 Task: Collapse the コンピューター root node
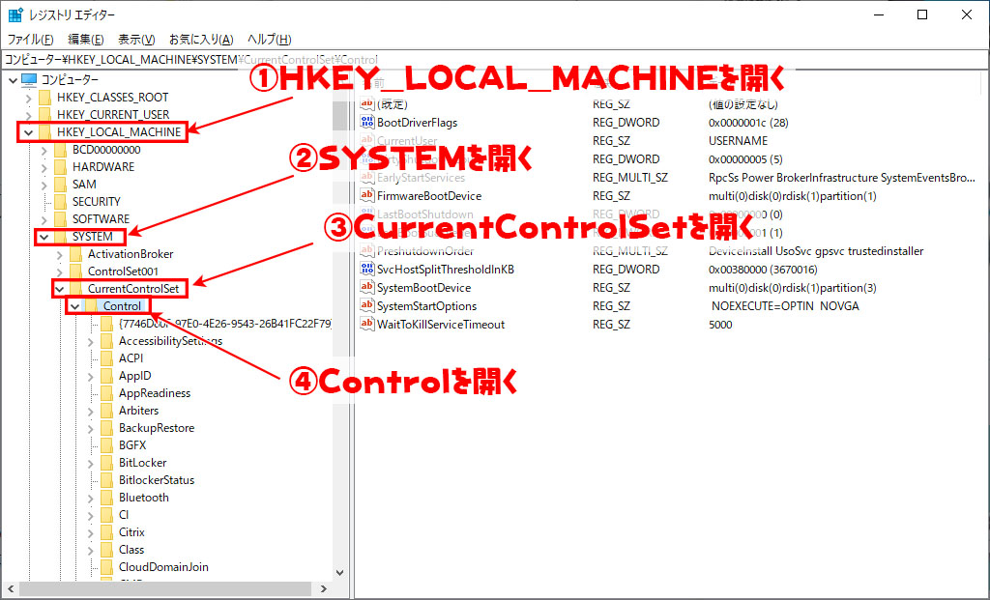click(x=13, y=80)
